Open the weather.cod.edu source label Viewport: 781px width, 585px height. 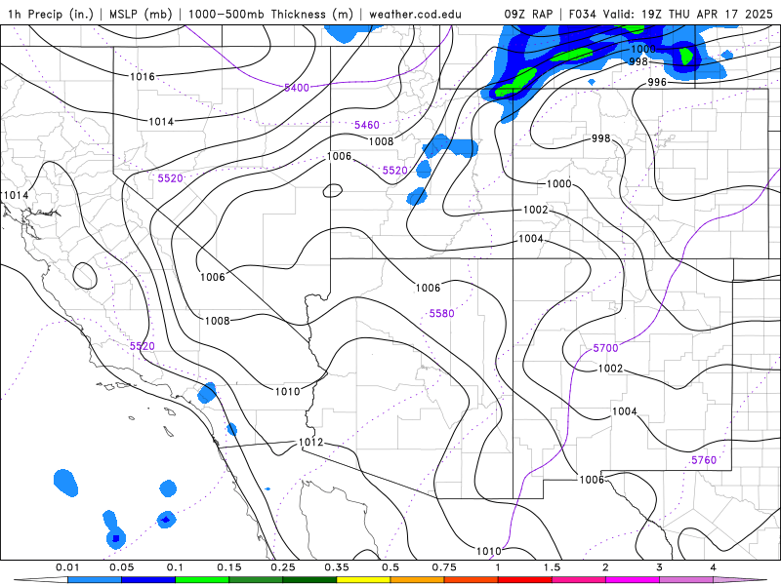pyautogui.click(x=415, y=14)
